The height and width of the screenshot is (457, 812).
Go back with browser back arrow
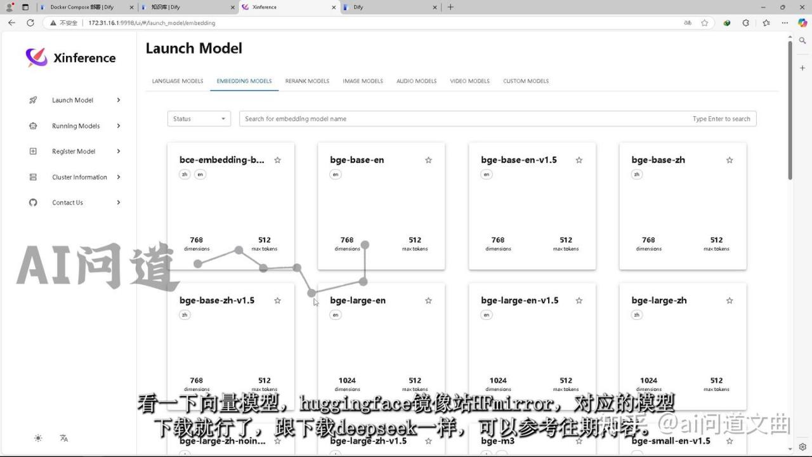click(x=11, y=23)
